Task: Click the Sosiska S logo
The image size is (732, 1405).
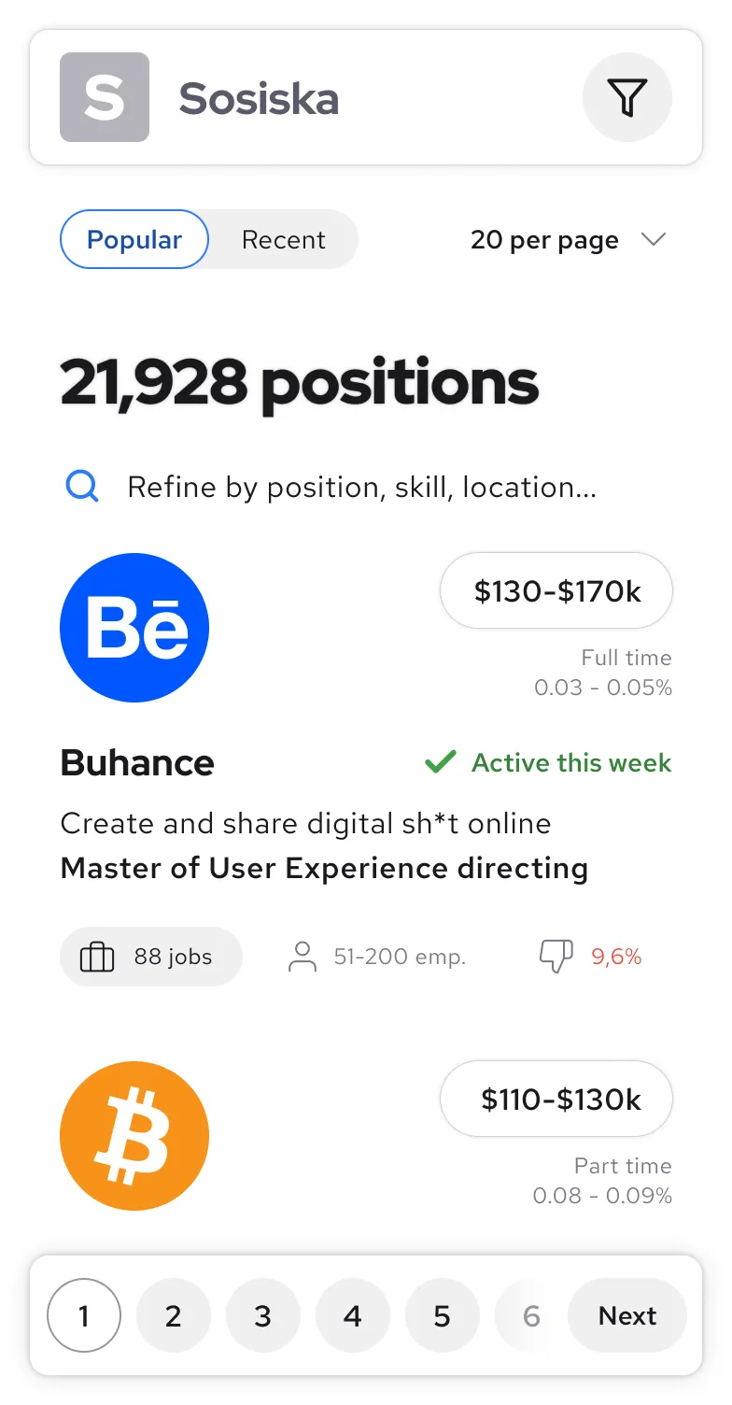Action: pos(105,97)
